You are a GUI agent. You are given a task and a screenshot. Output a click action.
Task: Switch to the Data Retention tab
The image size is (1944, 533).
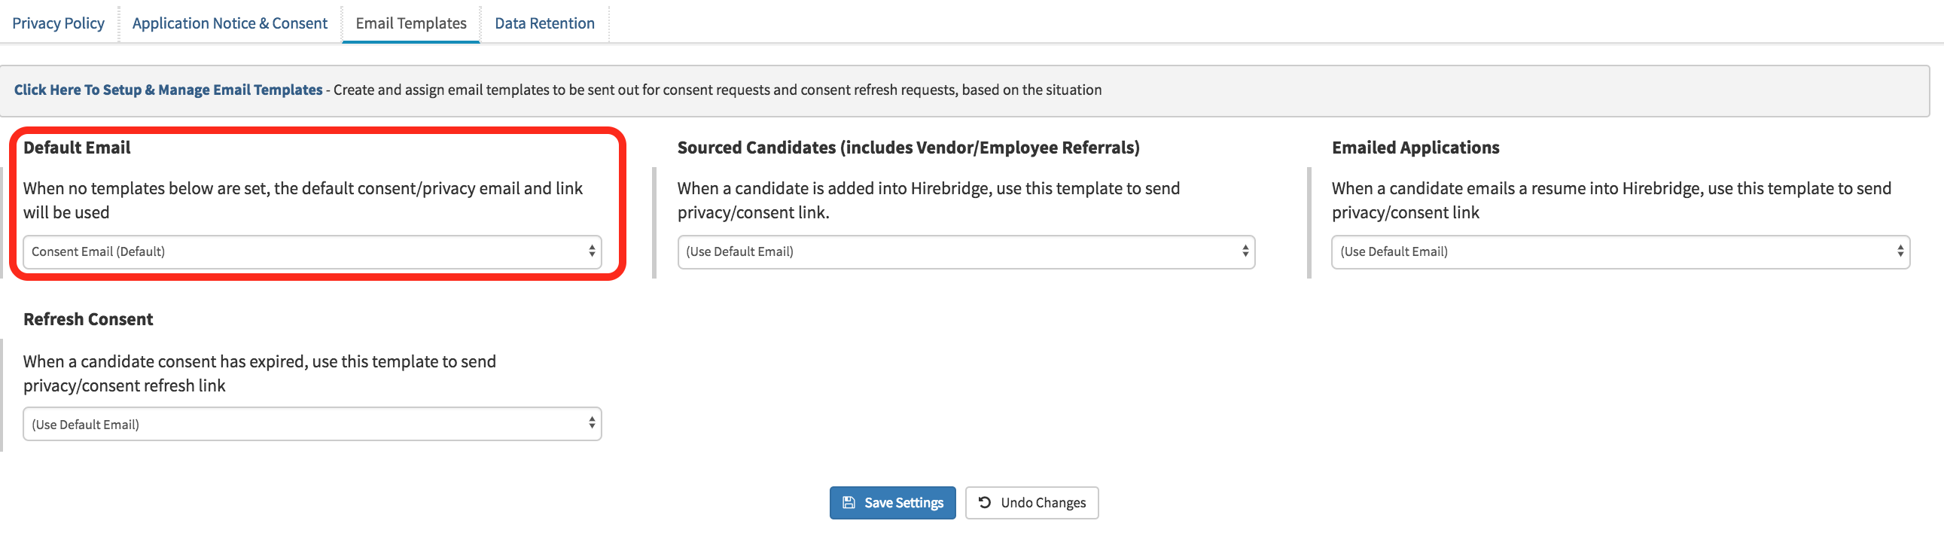[545, 23]
